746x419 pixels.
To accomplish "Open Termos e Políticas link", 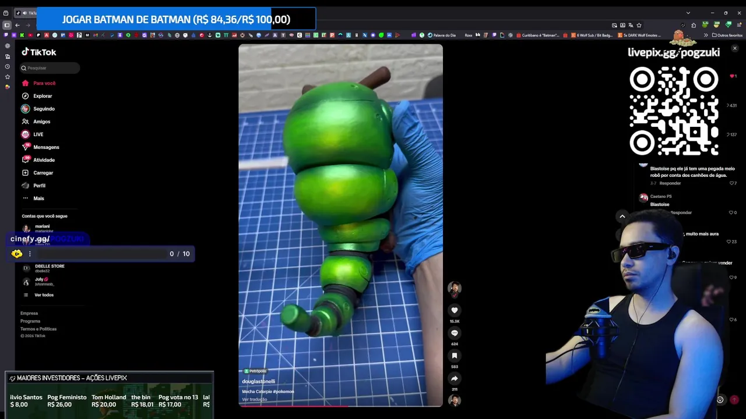I will [38, 329].
